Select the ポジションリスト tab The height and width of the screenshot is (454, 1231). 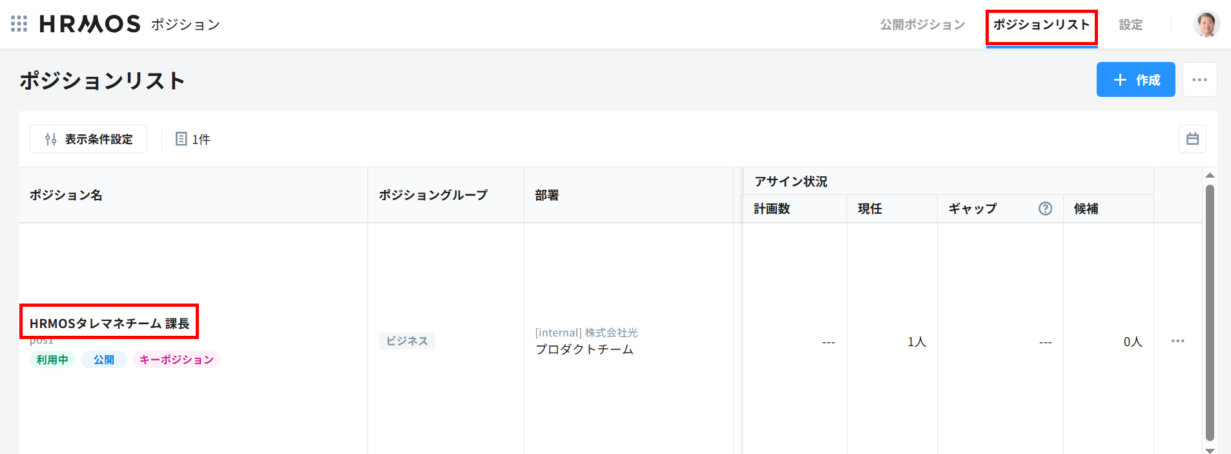(1041, 25)
